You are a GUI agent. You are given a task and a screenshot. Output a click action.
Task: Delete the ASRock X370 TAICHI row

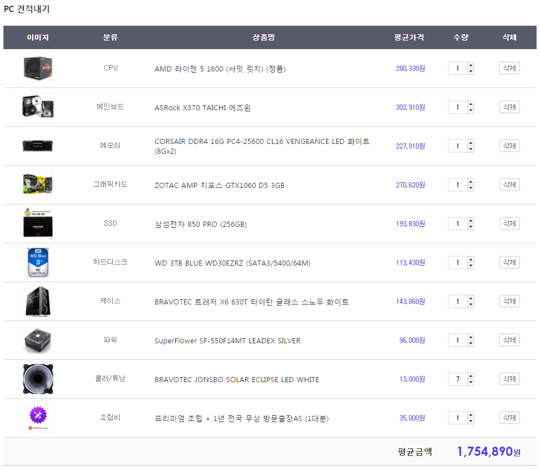pyautogui.click(x=509, y=107)
